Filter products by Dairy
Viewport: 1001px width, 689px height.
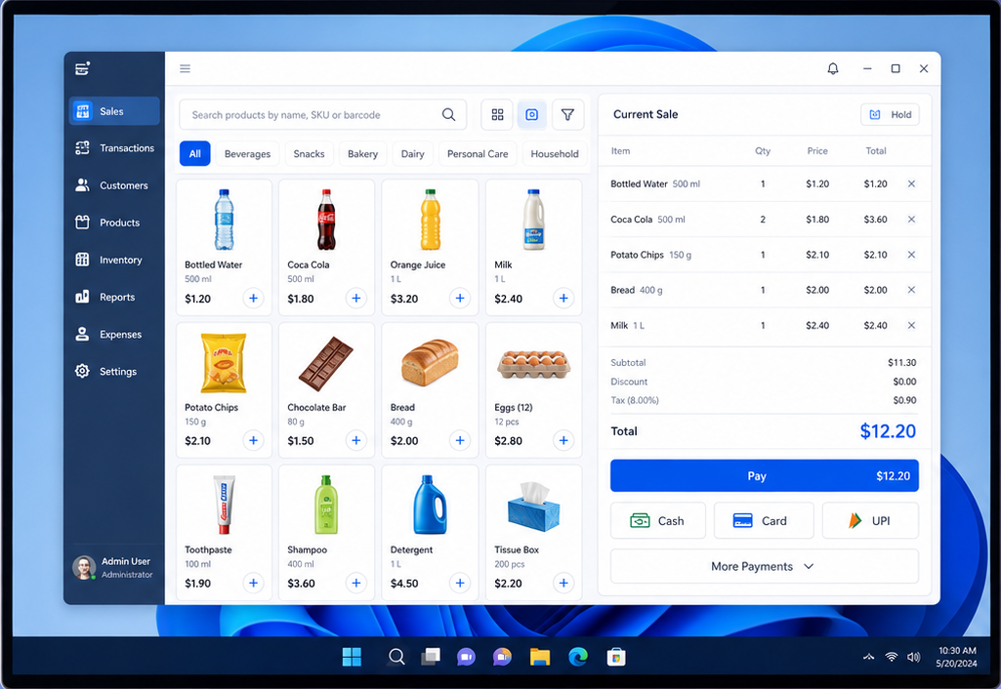pos(412,154)
